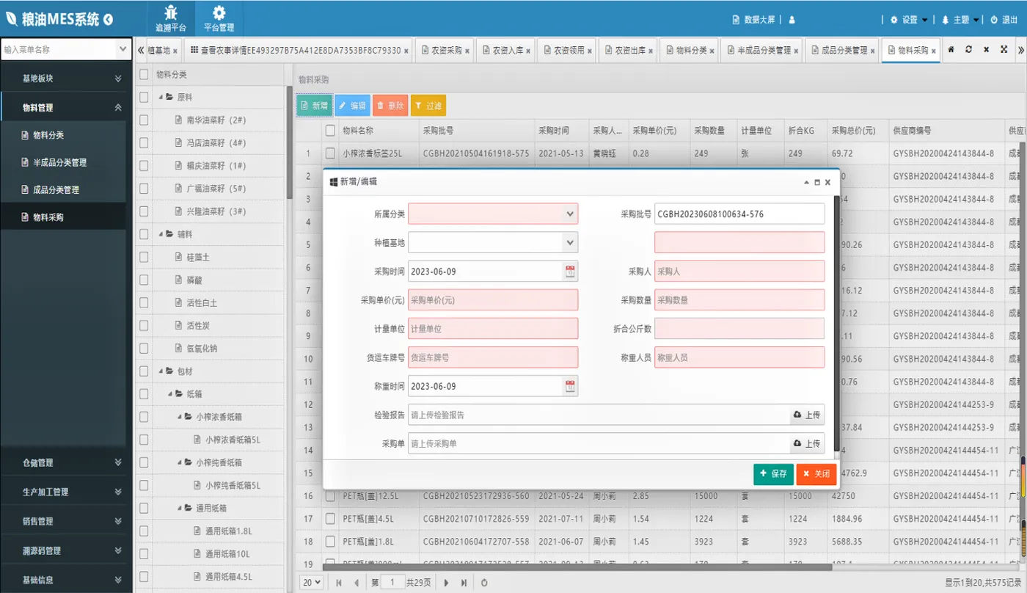Jump to last page of the grid
This screenshot has height=593, width=1027.
(x=464, y=583)
